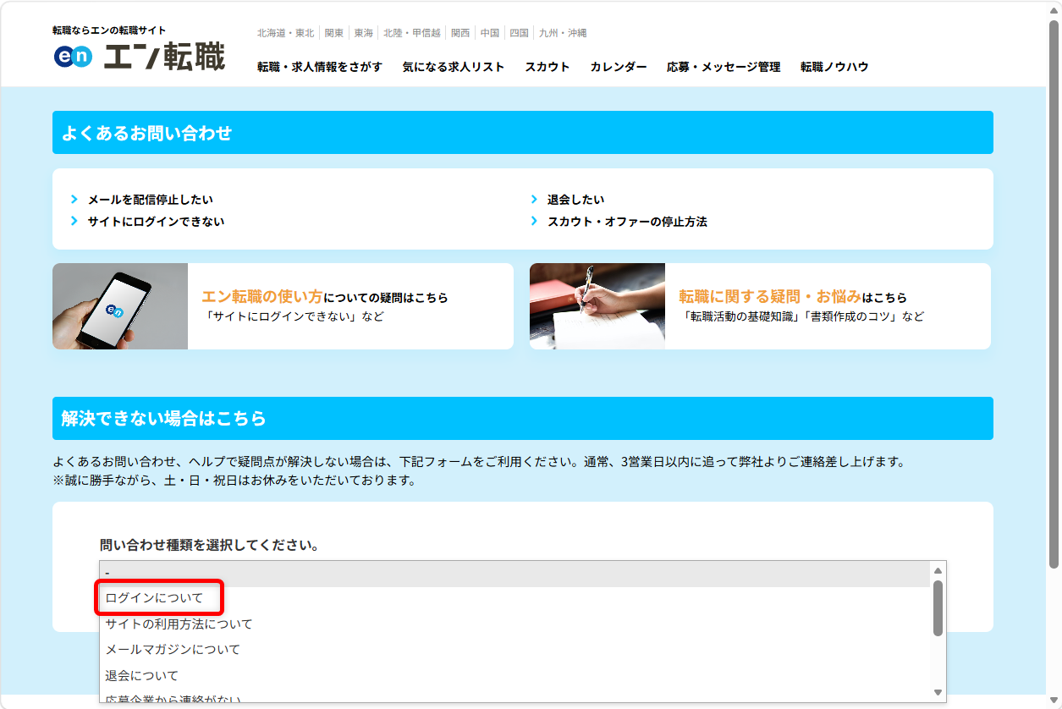Click chevron icon beside 退会したい
This screenshot has height=709, width=1062.
(x=534, y=200)
